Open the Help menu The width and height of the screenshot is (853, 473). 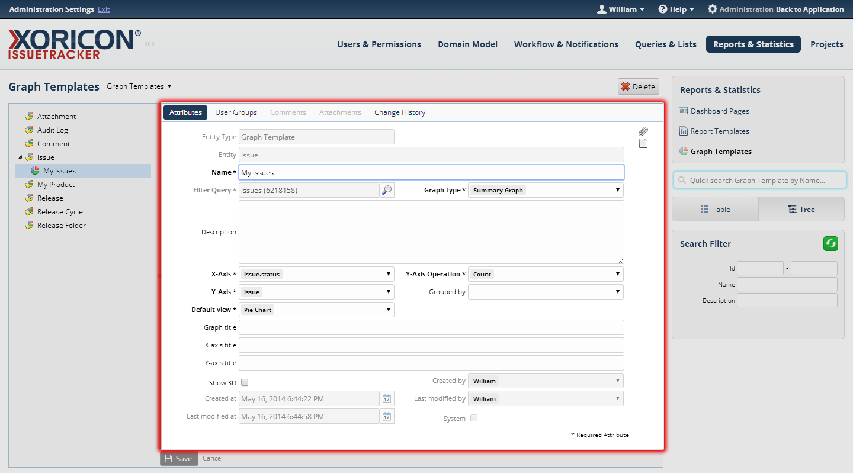tap(676, 9)
